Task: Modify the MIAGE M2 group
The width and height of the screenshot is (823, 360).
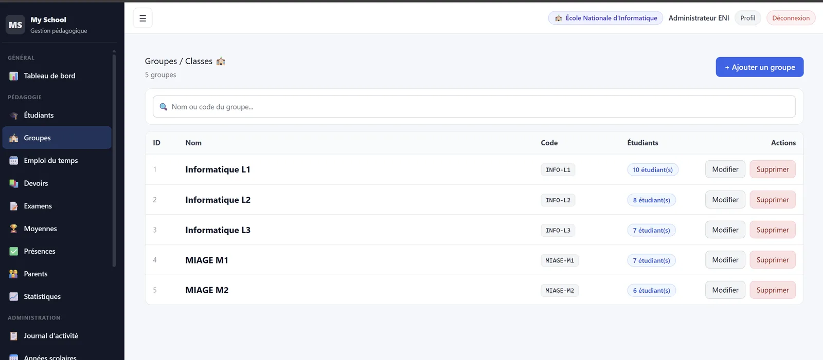Action: (x=725, y=290)
